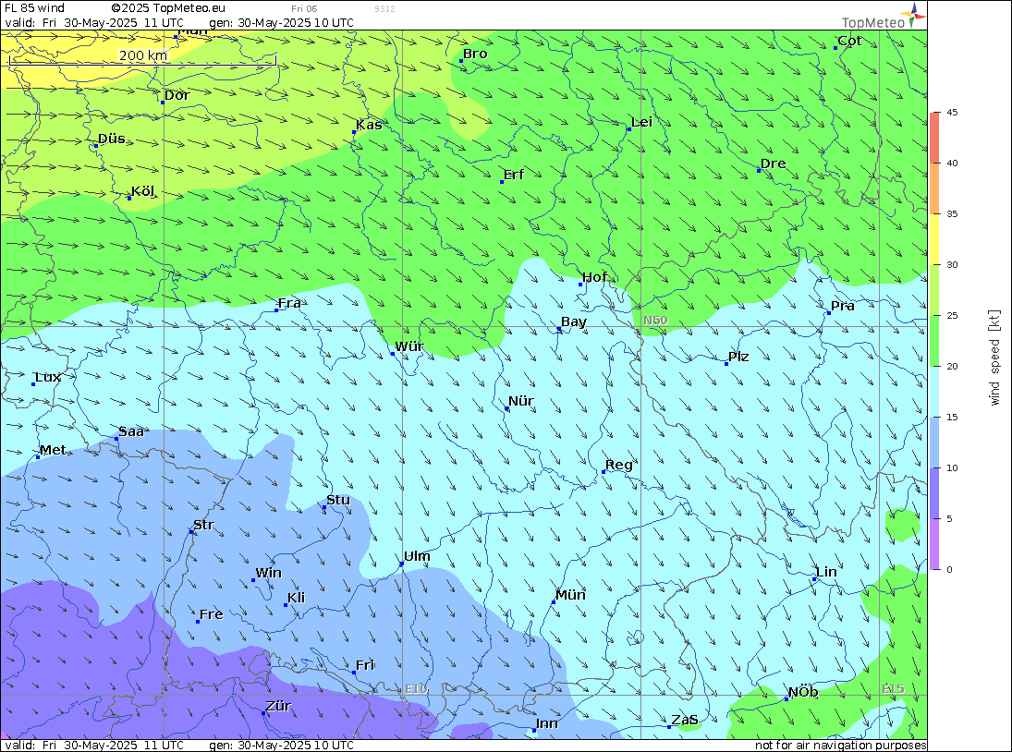The width and height of the screenshot is (1012, 752).
Task: Select the Stu city label
Action: tap(338, 500)
